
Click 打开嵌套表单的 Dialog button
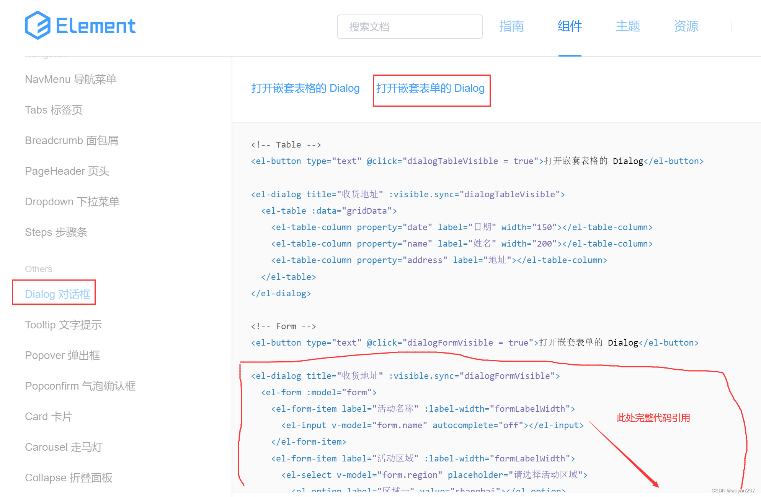[430, 88]
